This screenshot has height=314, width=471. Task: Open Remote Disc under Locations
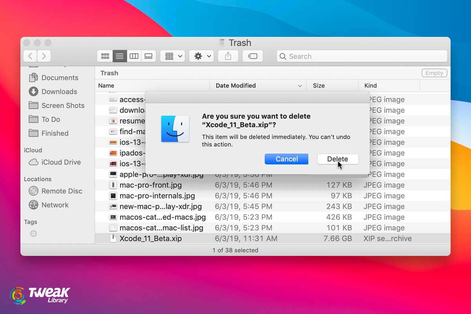pyautogui.click(x=62, y=191)
